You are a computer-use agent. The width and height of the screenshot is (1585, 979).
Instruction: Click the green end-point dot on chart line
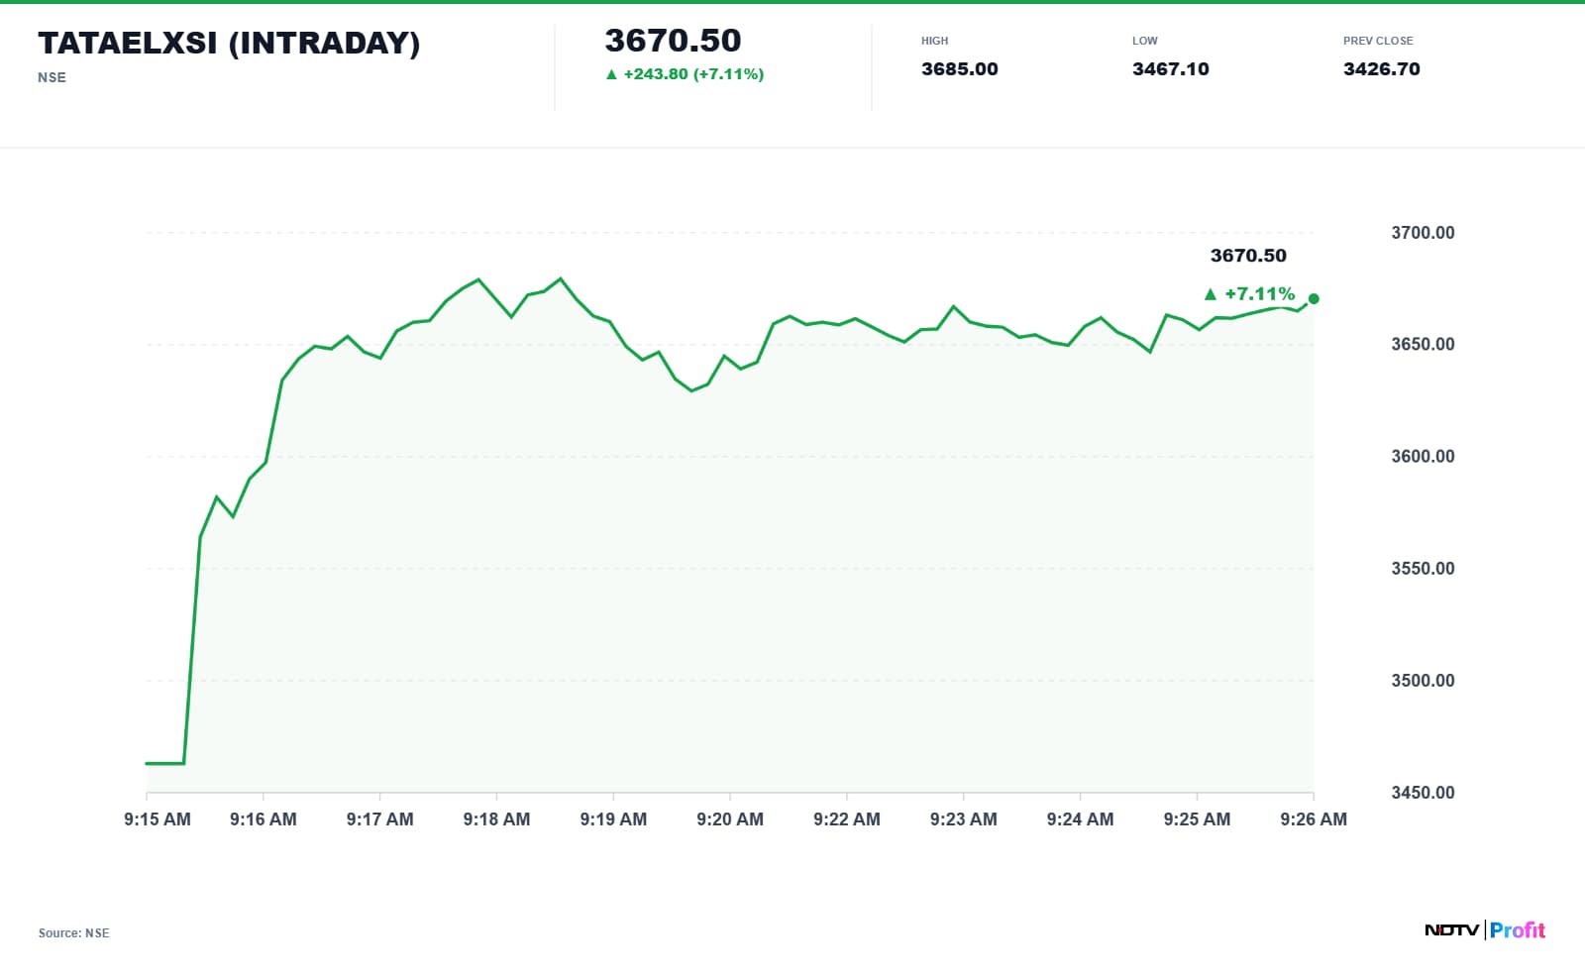pyautogui.click(x=1314, y=298)
